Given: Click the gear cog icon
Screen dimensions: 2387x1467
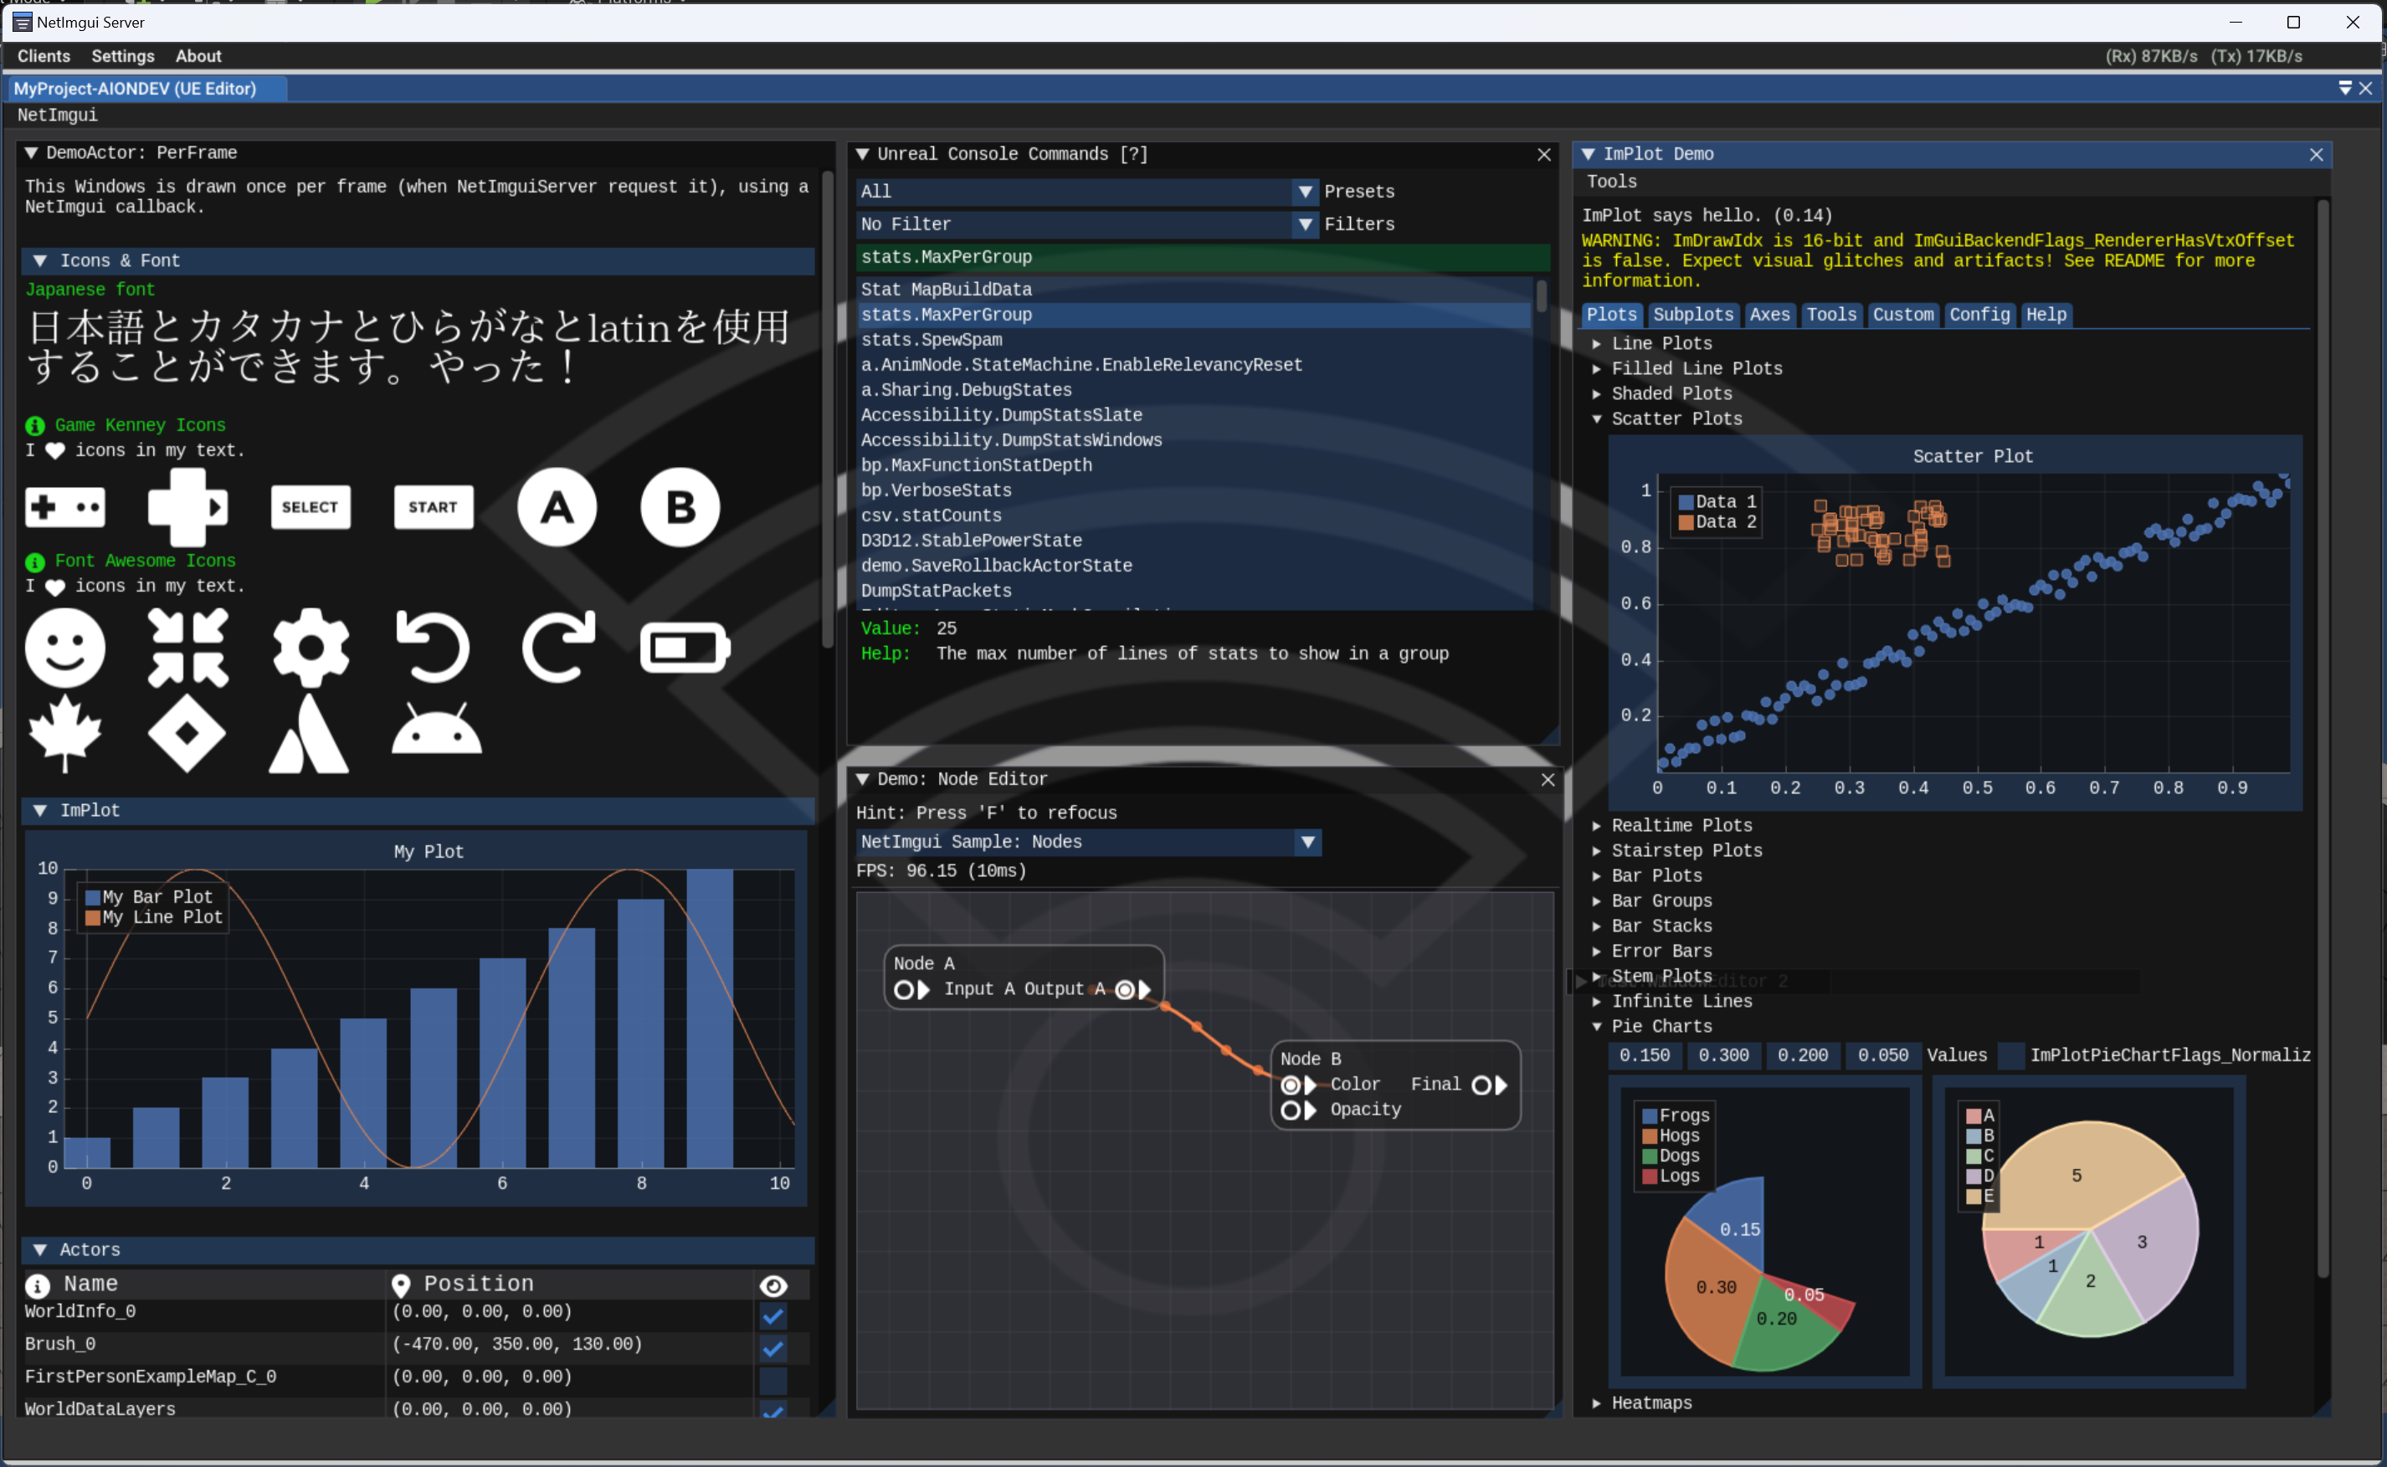Looking at the screenshot, I should point(311,647).
